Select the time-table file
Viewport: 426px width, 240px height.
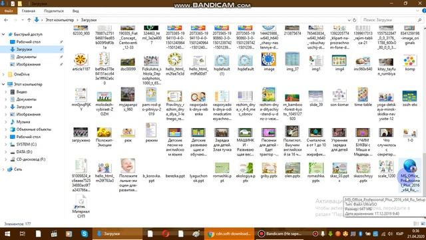tap(363, 97)
